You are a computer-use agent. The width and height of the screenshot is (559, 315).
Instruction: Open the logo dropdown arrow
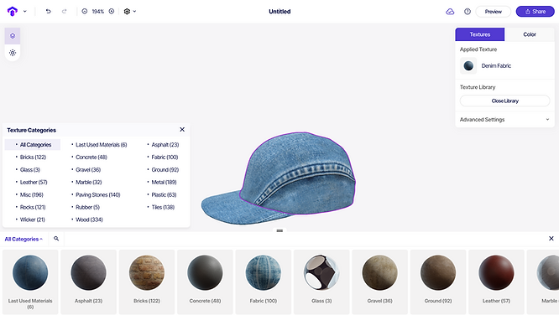pyautogui.click(x=25, y=12)
